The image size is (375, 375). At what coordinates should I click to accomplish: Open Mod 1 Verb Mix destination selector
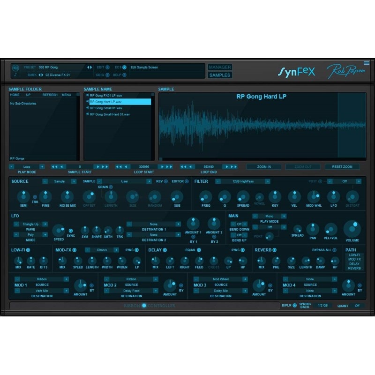coord(42,291)
